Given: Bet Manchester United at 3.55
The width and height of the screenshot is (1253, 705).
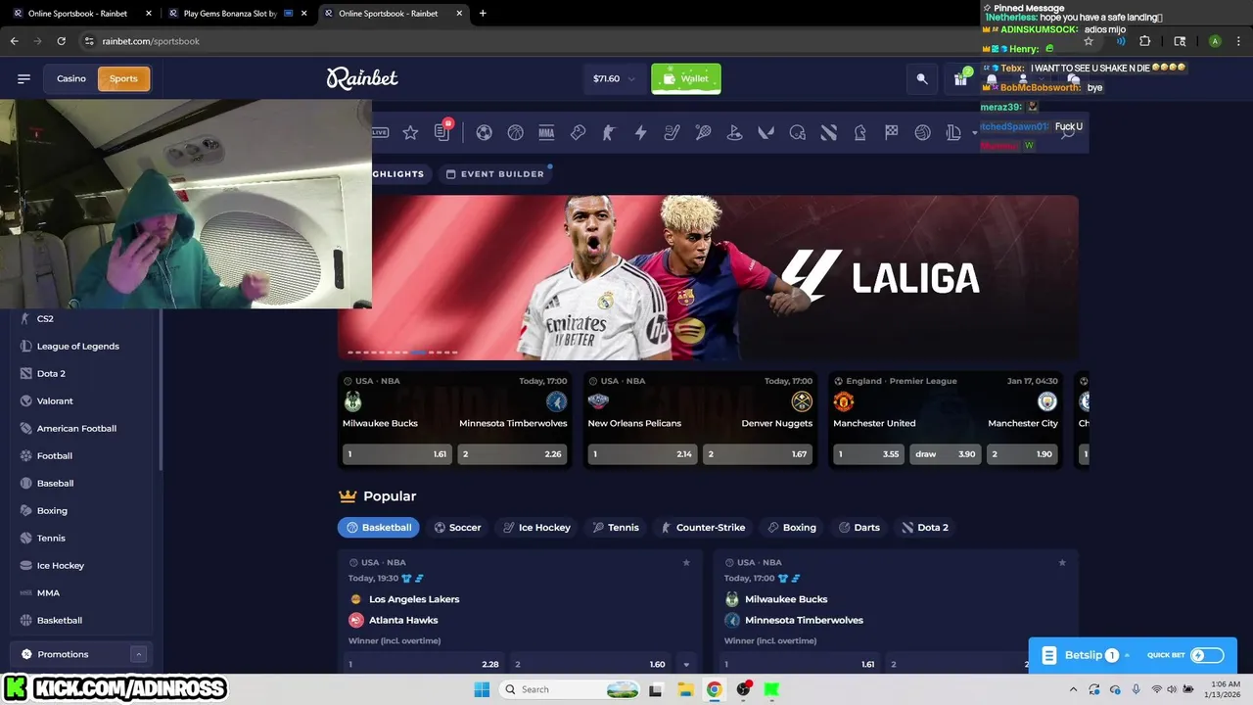Looking at the screenshot, I should [x=868, y=454].
